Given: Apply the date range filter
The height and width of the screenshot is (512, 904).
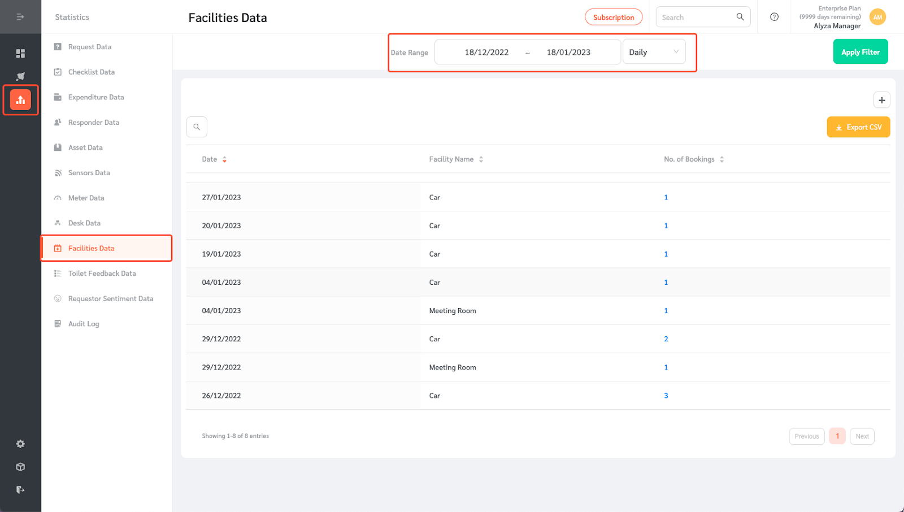Looking at the screenshot, I should coord(860,51).
